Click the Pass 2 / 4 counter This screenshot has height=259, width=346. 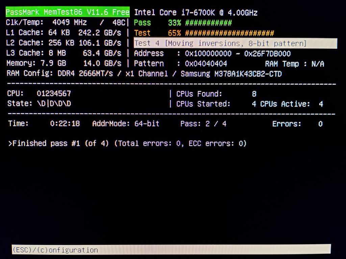pyautogui.click(x=203, y=124)
